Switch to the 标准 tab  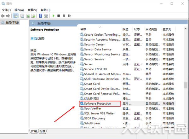coord(43,131)
